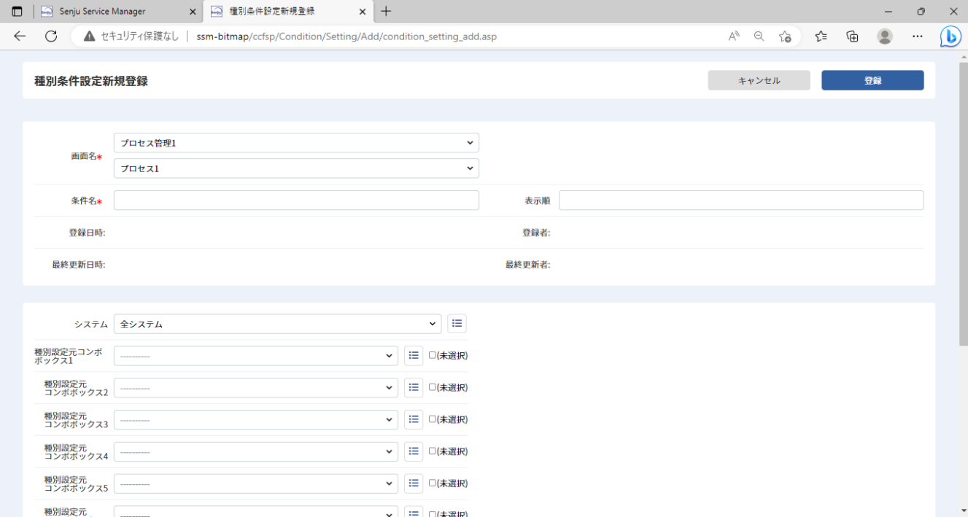Open Read aloud icon in address bar
Screen dimensions: 968x517
pyautogui.click(x=734, y=36)
